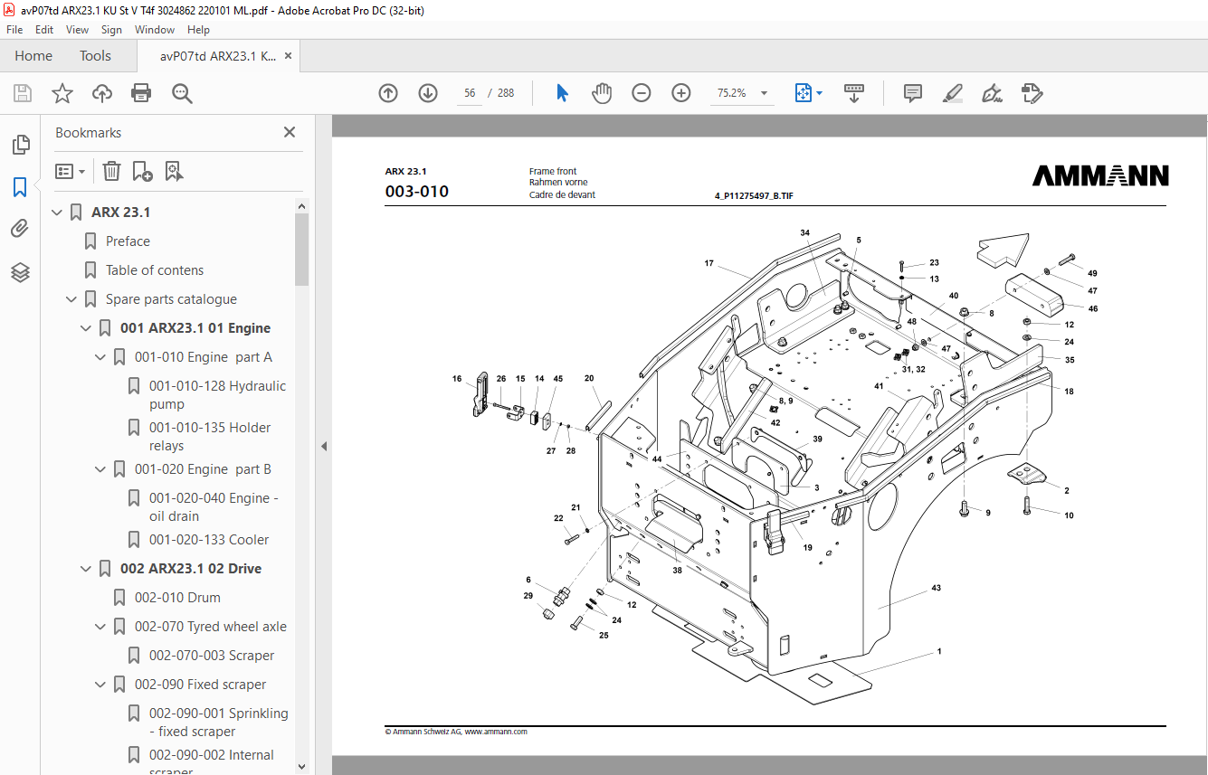Go to 002-090-001 Sprinkling - fixed scraper

219,723
